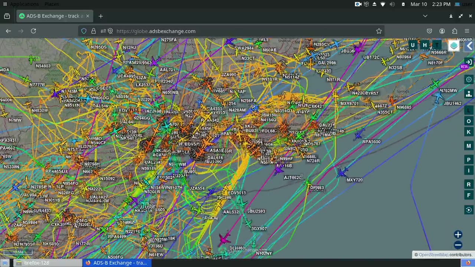The height and width of the screenshot is (267, 475).
Task: Select aircraft MXY720 label
Action: coord(354,180)
